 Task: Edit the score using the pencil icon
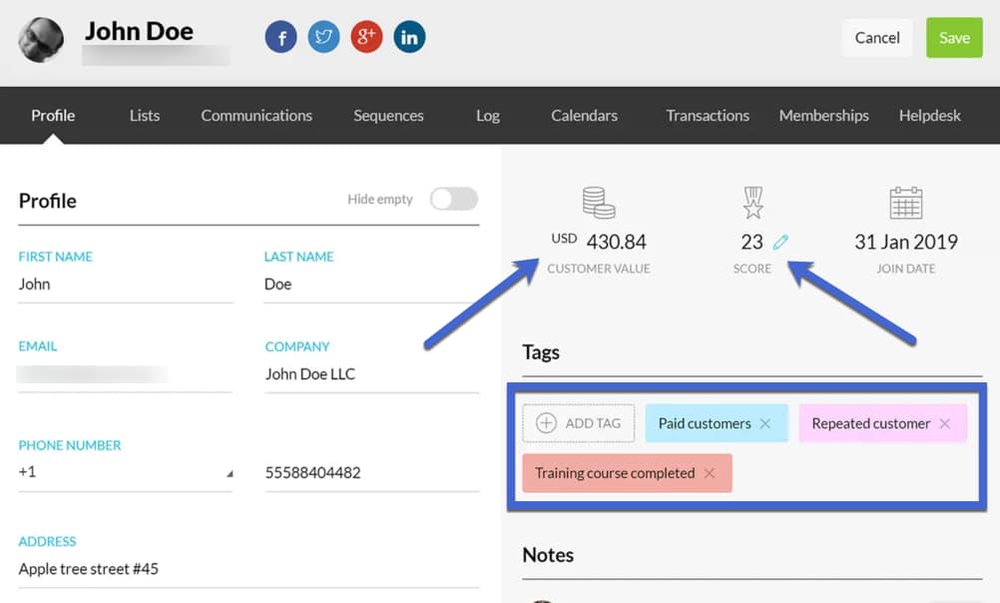coord(782,240)
